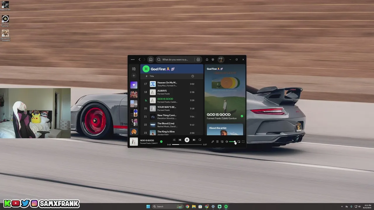Image resolution: width=374 pixels, height=210 pixels.
Task: Open Google Chrome from the taskbar
Action: pyautogui.click(x=187, y=206)
